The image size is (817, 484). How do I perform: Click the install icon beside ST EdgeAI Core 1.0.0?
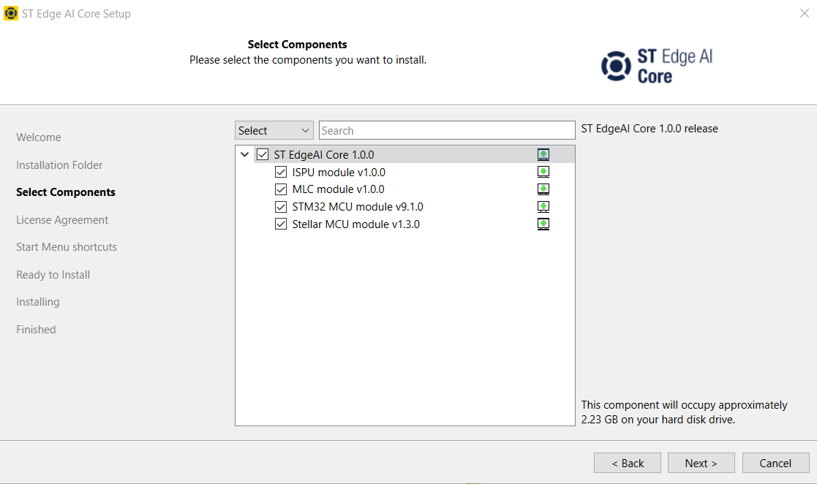[x=543, y=154]
